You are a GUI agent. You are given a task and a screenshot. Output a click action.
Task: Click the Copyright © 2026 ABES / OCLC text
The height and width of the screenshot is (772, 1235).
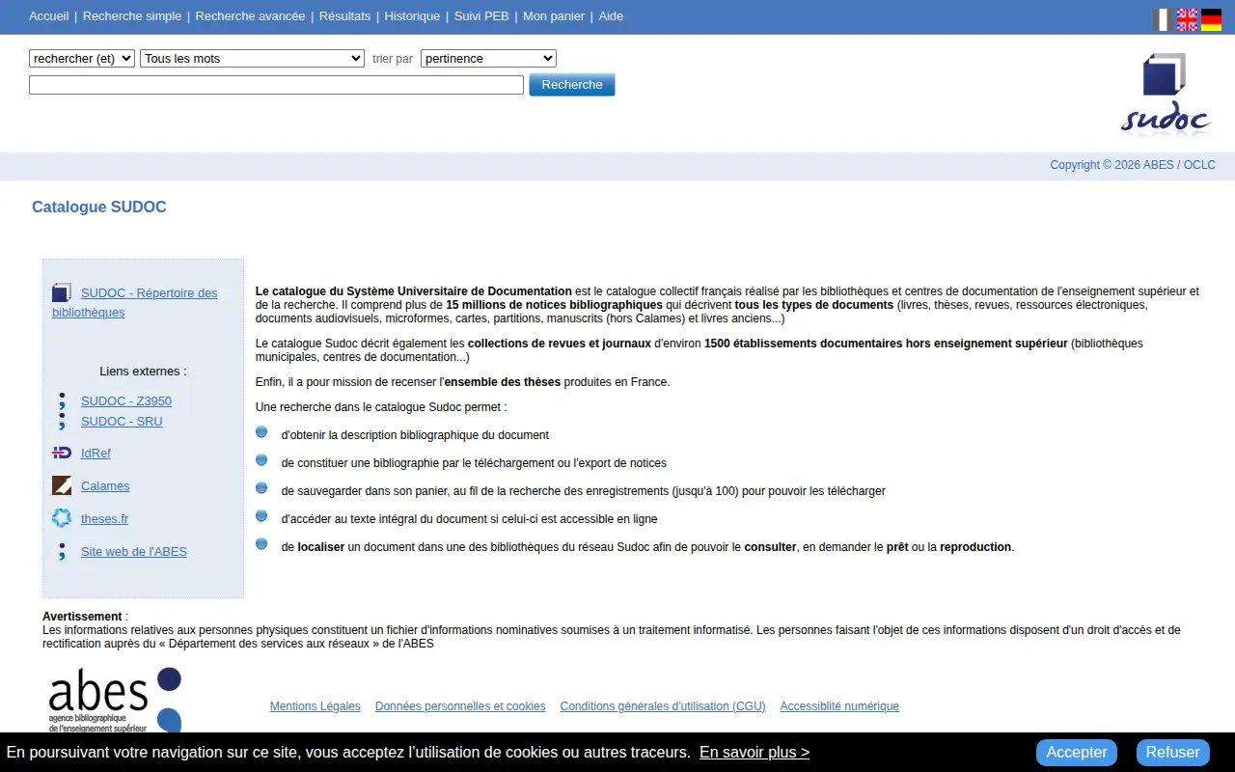[x=1133, y=165]
